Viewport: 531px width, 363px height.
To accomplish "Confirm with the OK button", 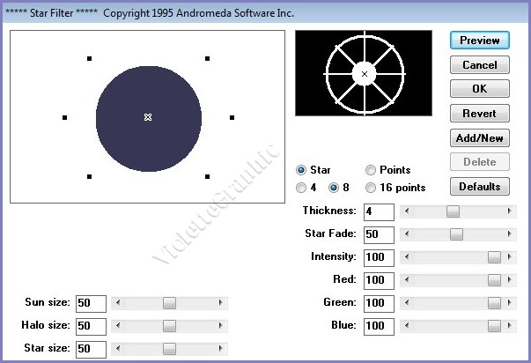I will pos(479,89).
